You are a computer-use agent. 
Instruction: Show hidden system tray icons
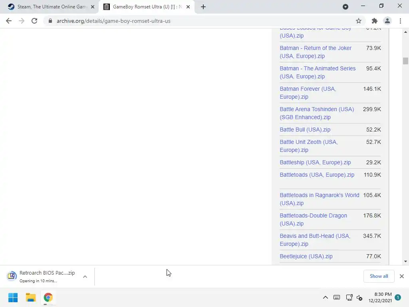325,297
